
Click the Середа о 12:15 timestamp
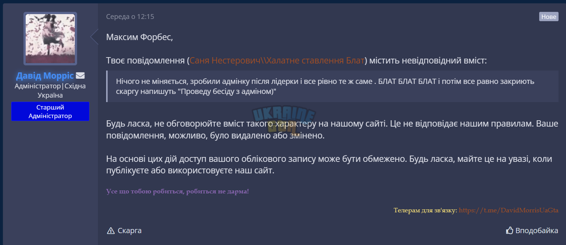click(130, 17)
